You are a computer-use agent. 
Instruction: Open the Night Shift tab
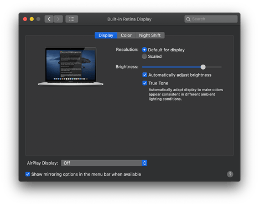coord(150,35)
